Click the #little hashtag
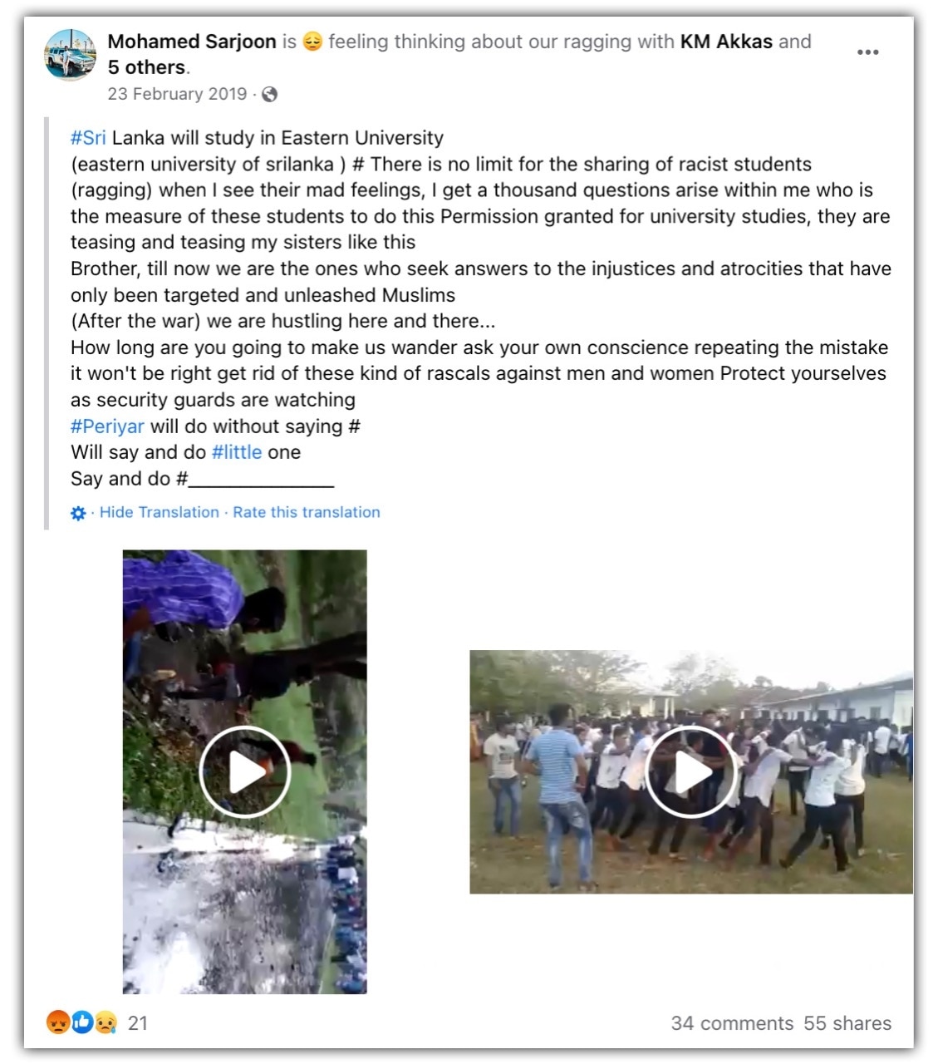This screenshot has width=938, height=1064. point(237,452)
